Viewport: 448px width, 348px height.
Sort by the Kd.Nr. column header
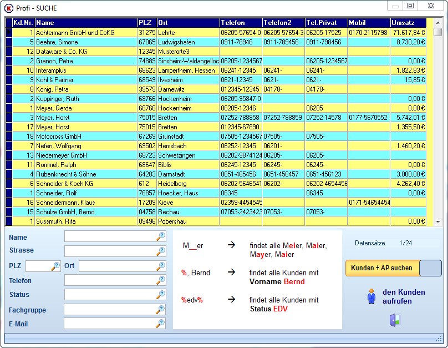coord(23,23)
